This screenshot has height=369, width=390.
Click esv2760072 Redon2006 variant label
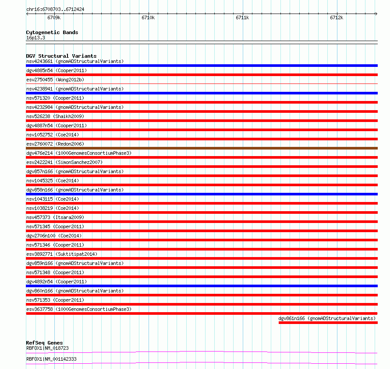[x=55, y=144]
